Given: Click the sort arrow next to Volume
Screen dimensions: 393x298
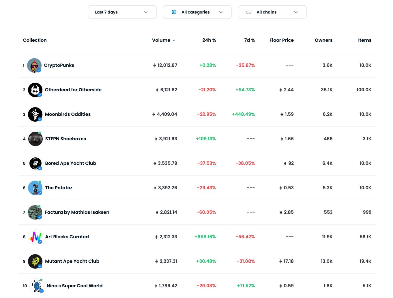Looking at the screenshot, I should click(174, 41).
